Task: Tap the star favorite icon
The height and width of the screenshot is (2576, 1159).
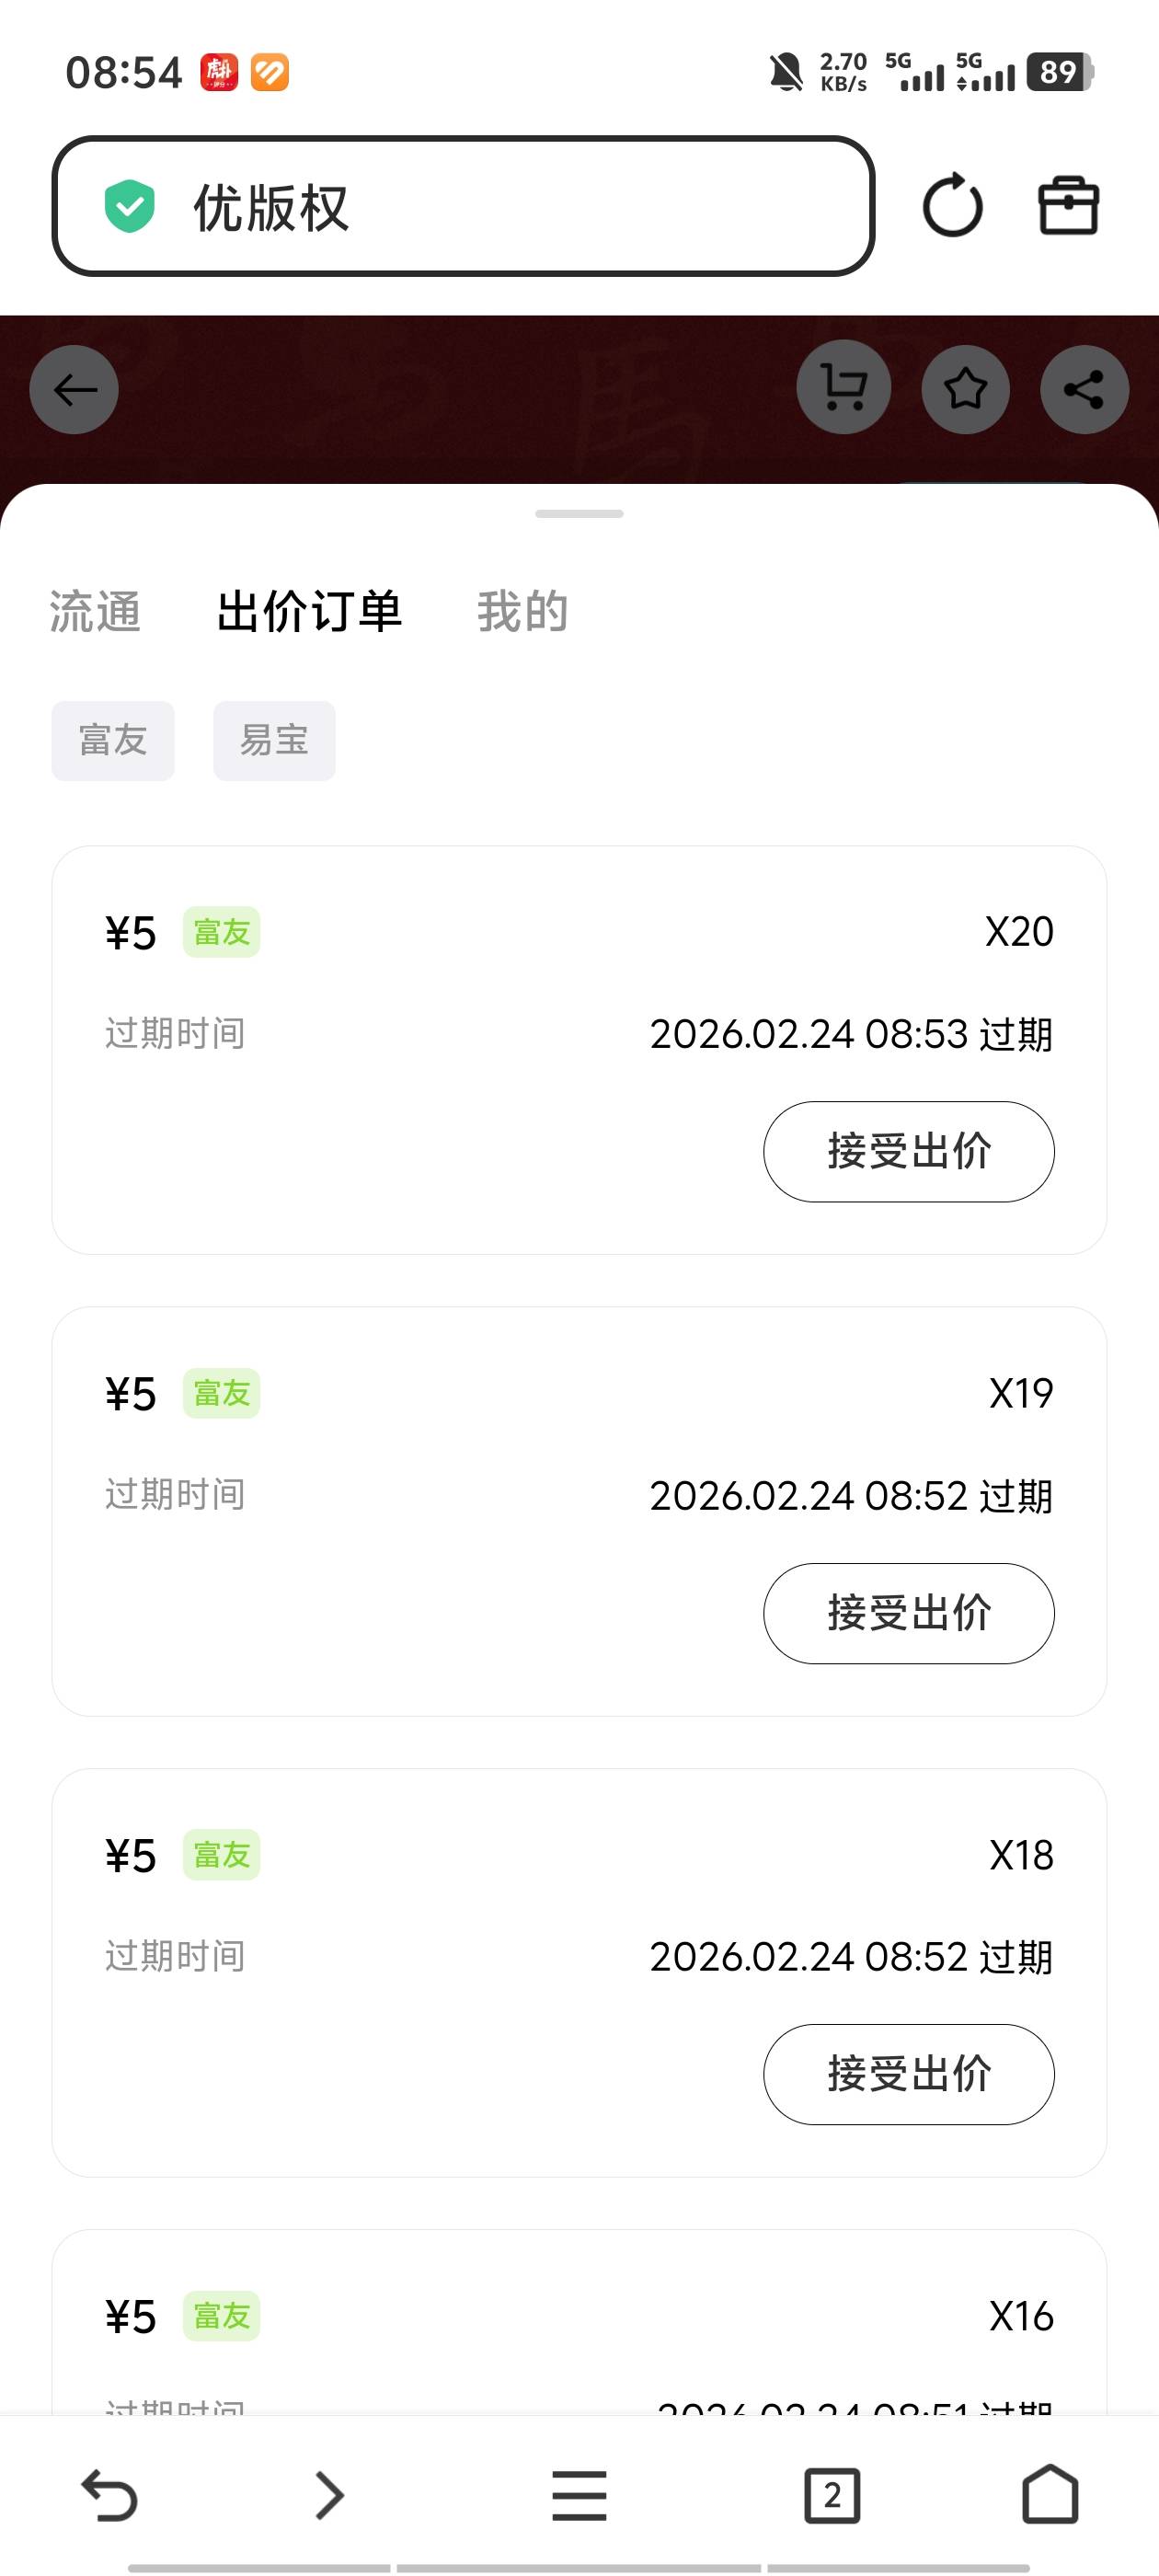Action: tap(965, 389)
